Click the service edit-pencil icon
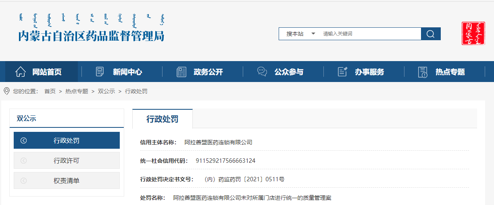The image size is (494, 205). click(342, 72)
